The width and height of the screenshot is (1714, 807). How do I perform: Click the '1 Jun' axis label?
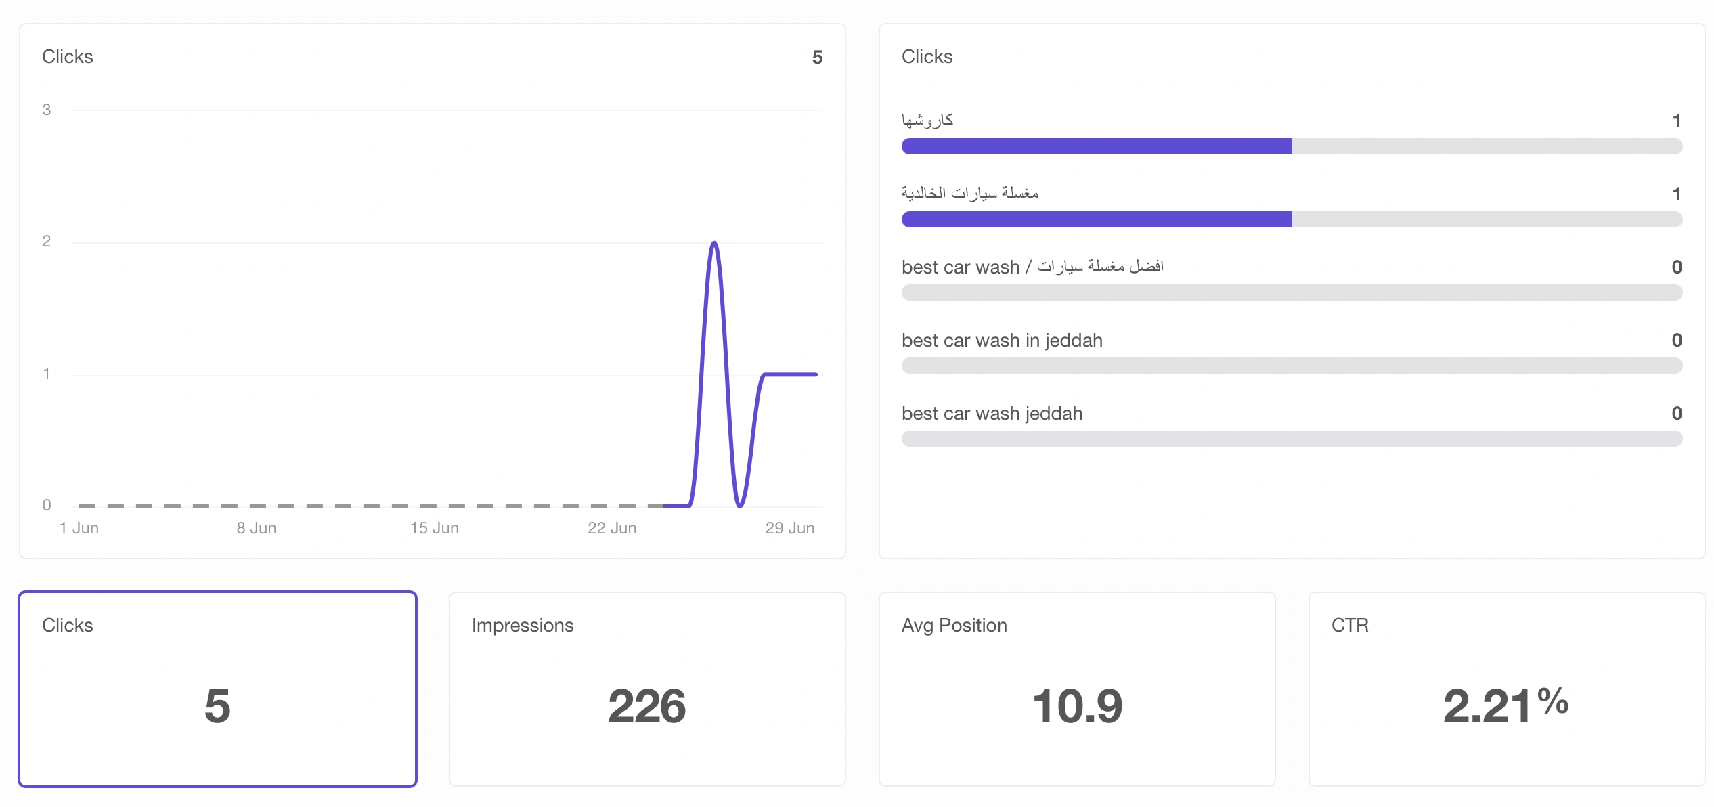click(x=79, y=528)
